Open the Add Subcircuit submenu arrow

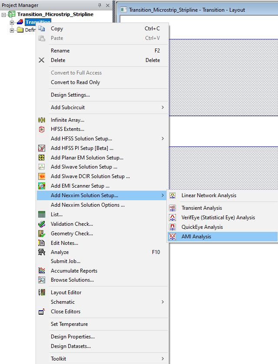click(x=162, y=107)
